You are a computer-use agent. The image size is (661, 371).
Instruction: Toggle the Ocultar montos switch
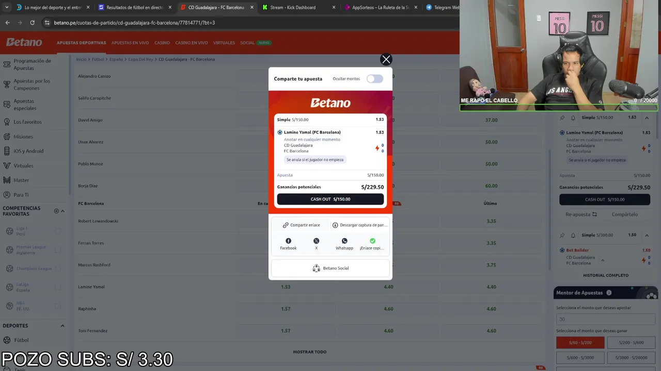tap(375, 79)
